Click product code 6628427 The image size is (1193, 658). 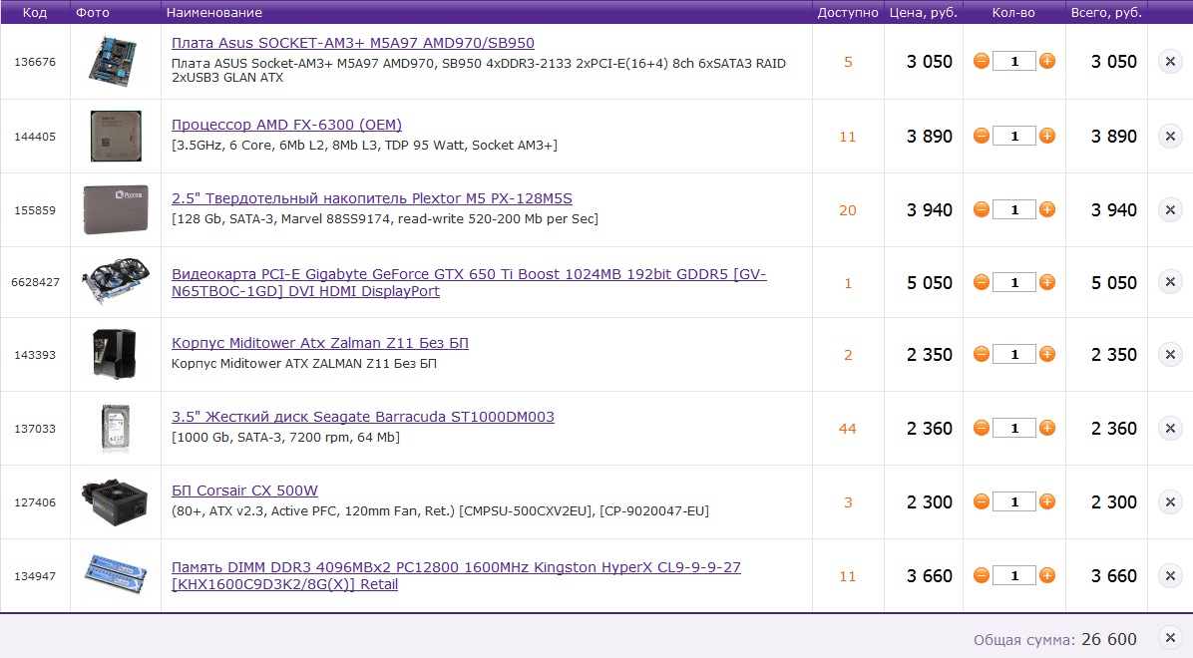click(35, 282)
